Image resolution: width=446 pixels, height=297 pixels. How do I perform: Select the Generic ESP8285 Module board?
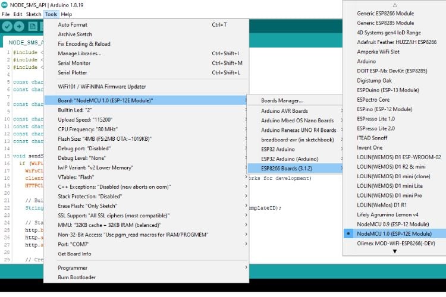point(394,23)
